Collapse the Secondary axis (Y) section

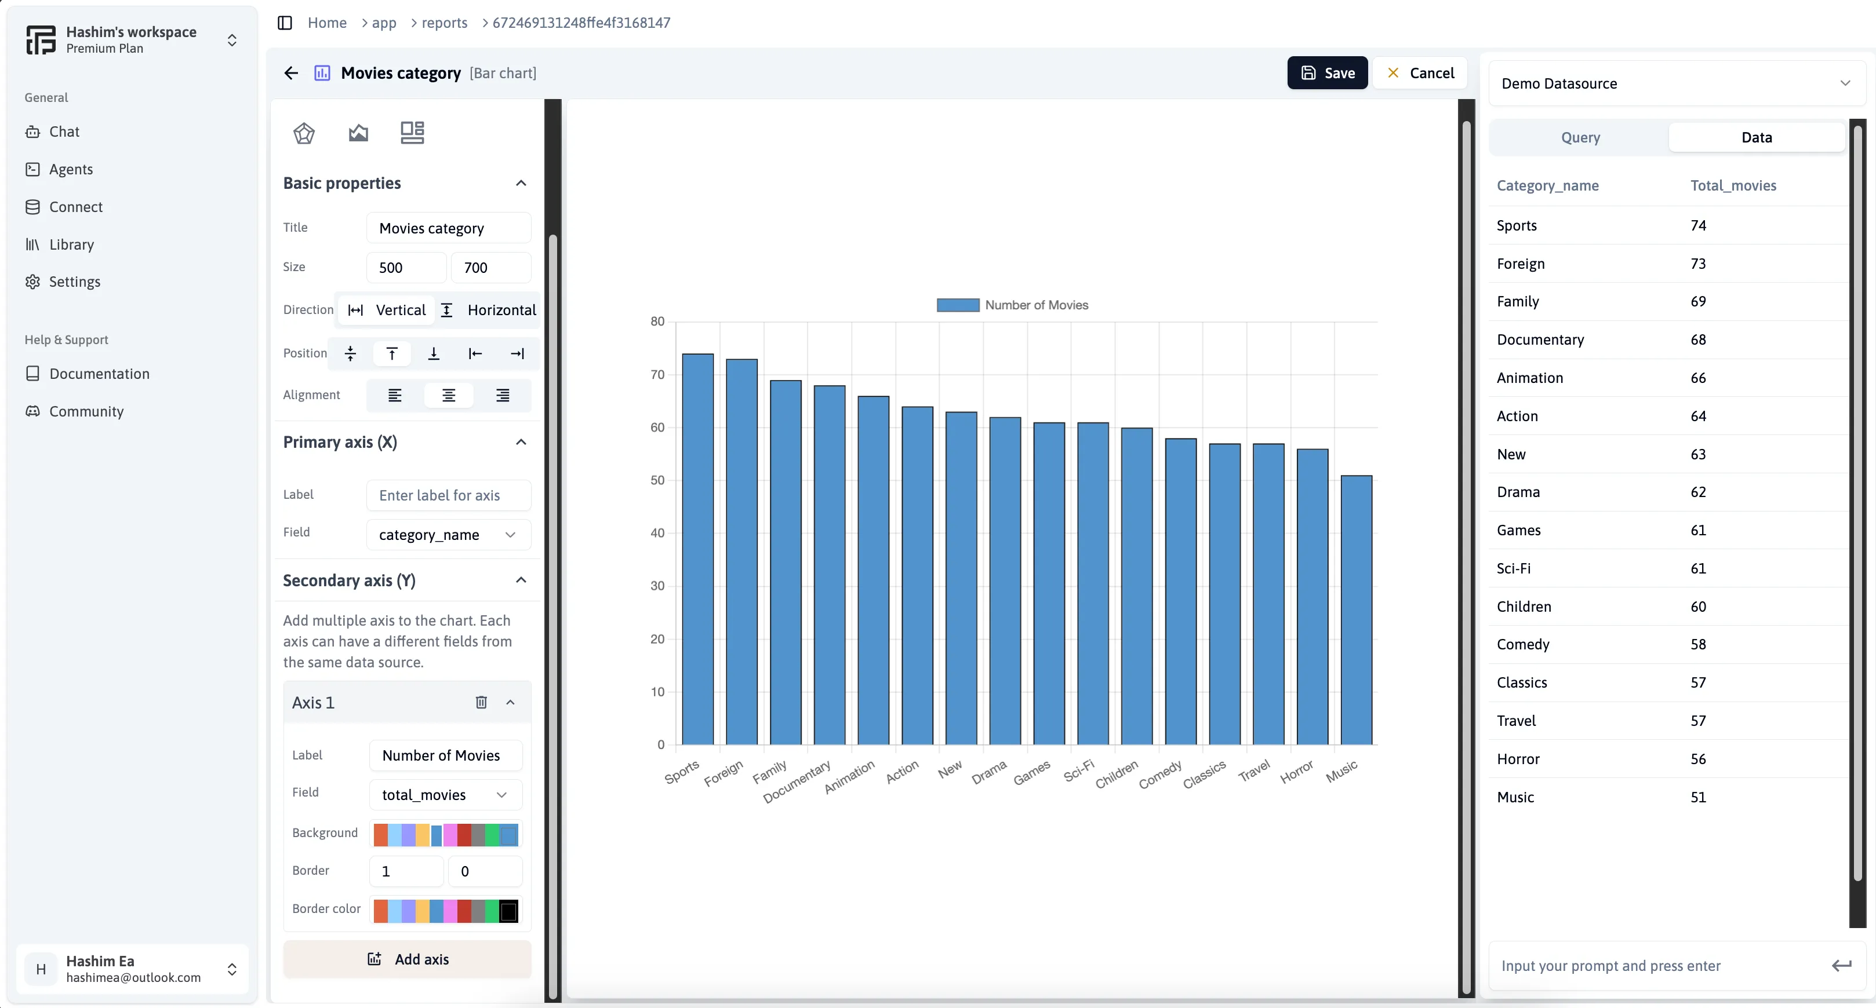521,581
